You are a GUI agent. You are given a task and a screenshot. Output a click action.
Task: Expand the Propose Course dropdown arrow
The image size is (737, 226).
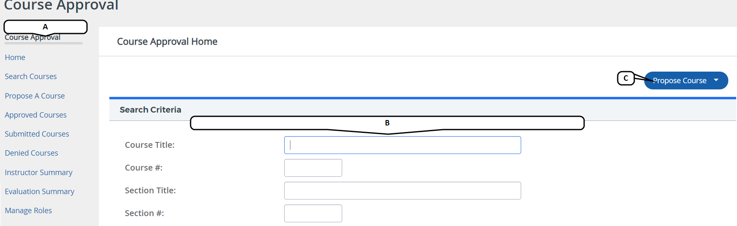click(716, 80)
